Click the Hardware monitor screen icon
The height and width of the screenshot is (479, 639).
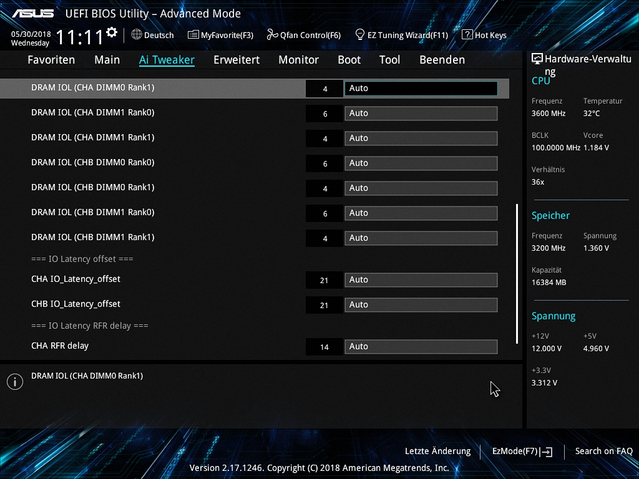pos(537,59)
